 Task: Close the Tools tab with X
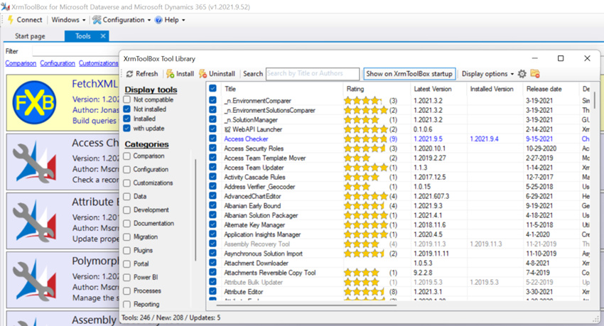click(x=103, y=36)
